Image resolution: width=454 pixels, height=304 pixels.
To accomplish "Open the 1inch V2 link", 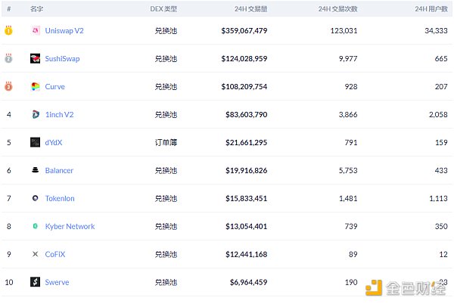I will 59,114.
